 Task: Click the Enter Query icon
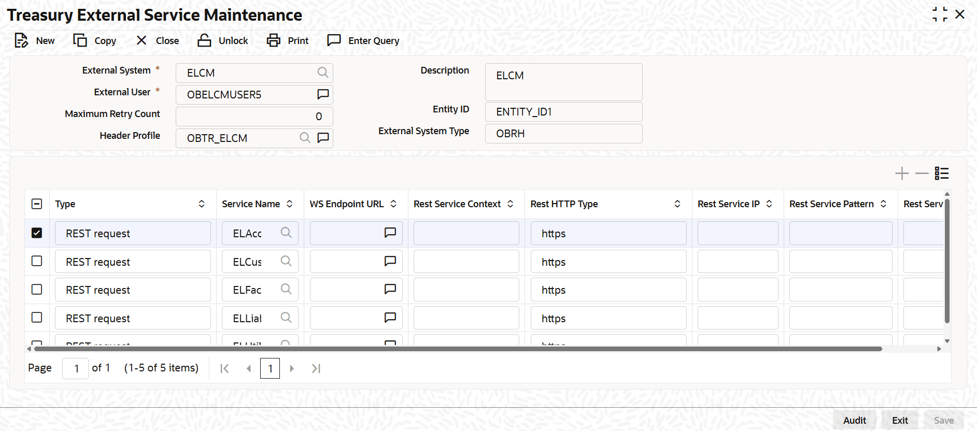coord(334,40)
